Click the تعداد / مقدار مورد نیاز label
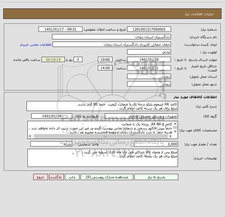This screenshot has width=225, height=217. 200,144
